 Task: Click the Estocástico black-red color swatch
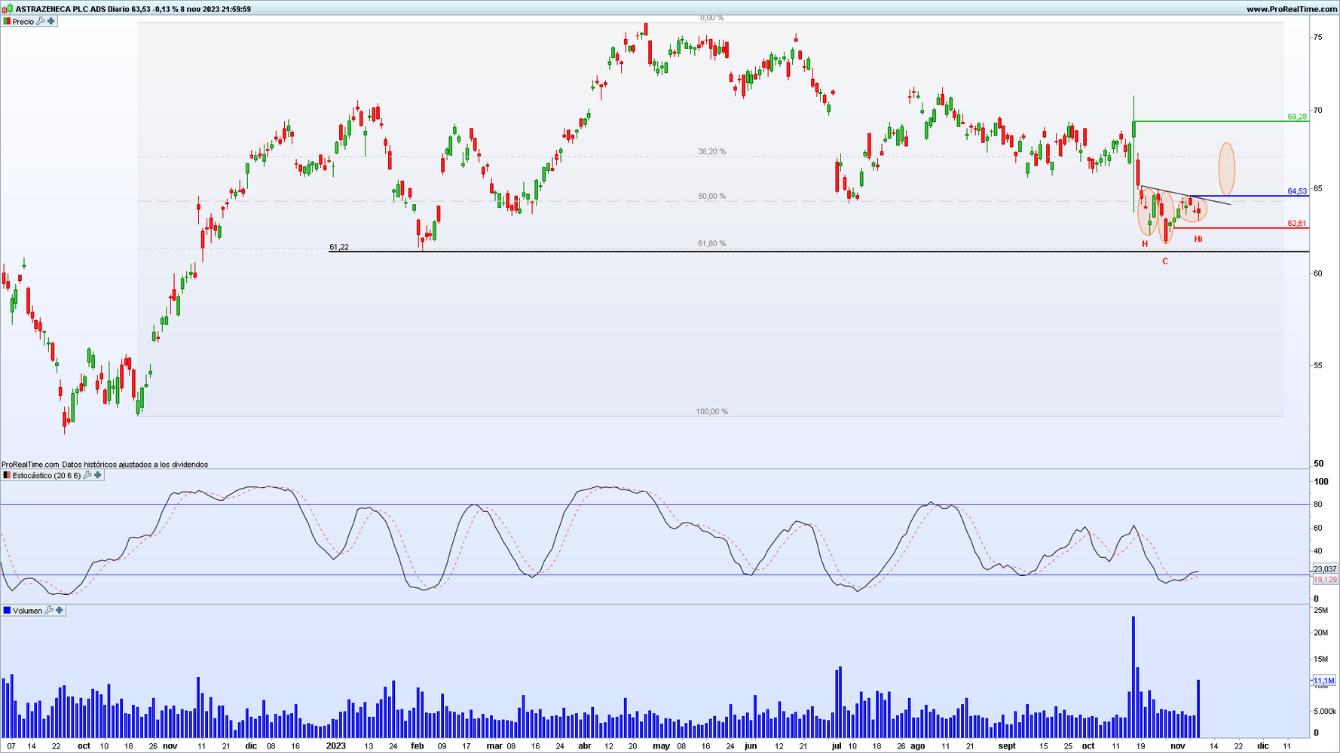7,475
